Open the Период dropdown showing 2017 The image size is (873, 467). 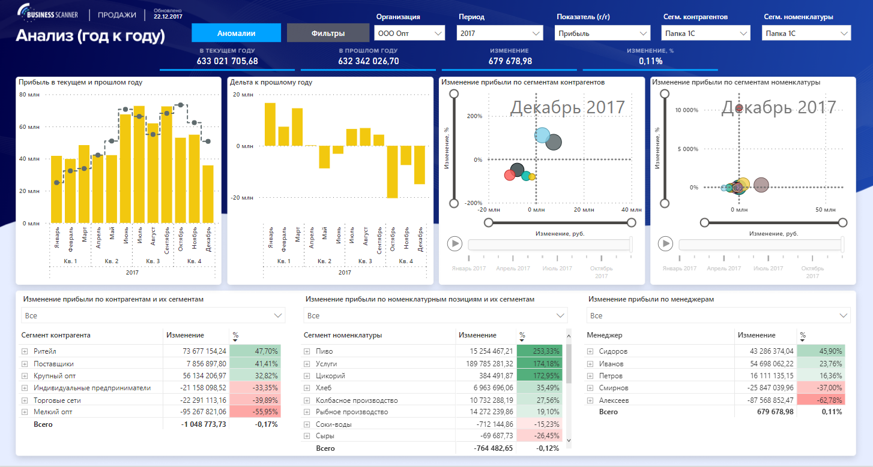click(500, 33)
